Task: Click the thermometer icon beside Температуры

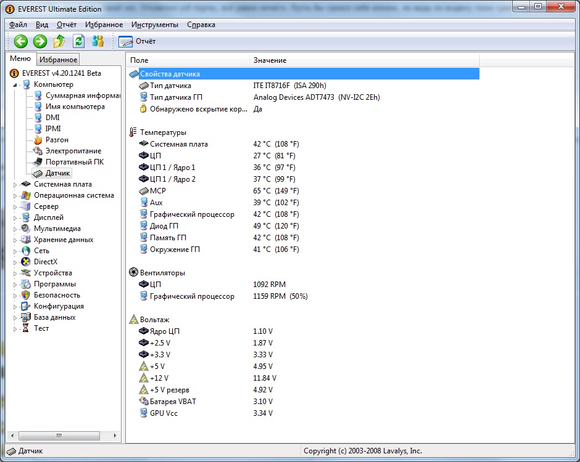Action: tap(133, 132)
